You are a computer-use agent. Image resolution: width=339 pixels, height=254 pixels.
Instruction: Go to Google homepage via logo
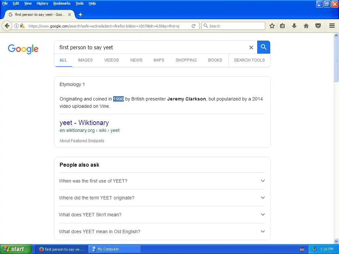pyautogui.click(x=23, y=49)
